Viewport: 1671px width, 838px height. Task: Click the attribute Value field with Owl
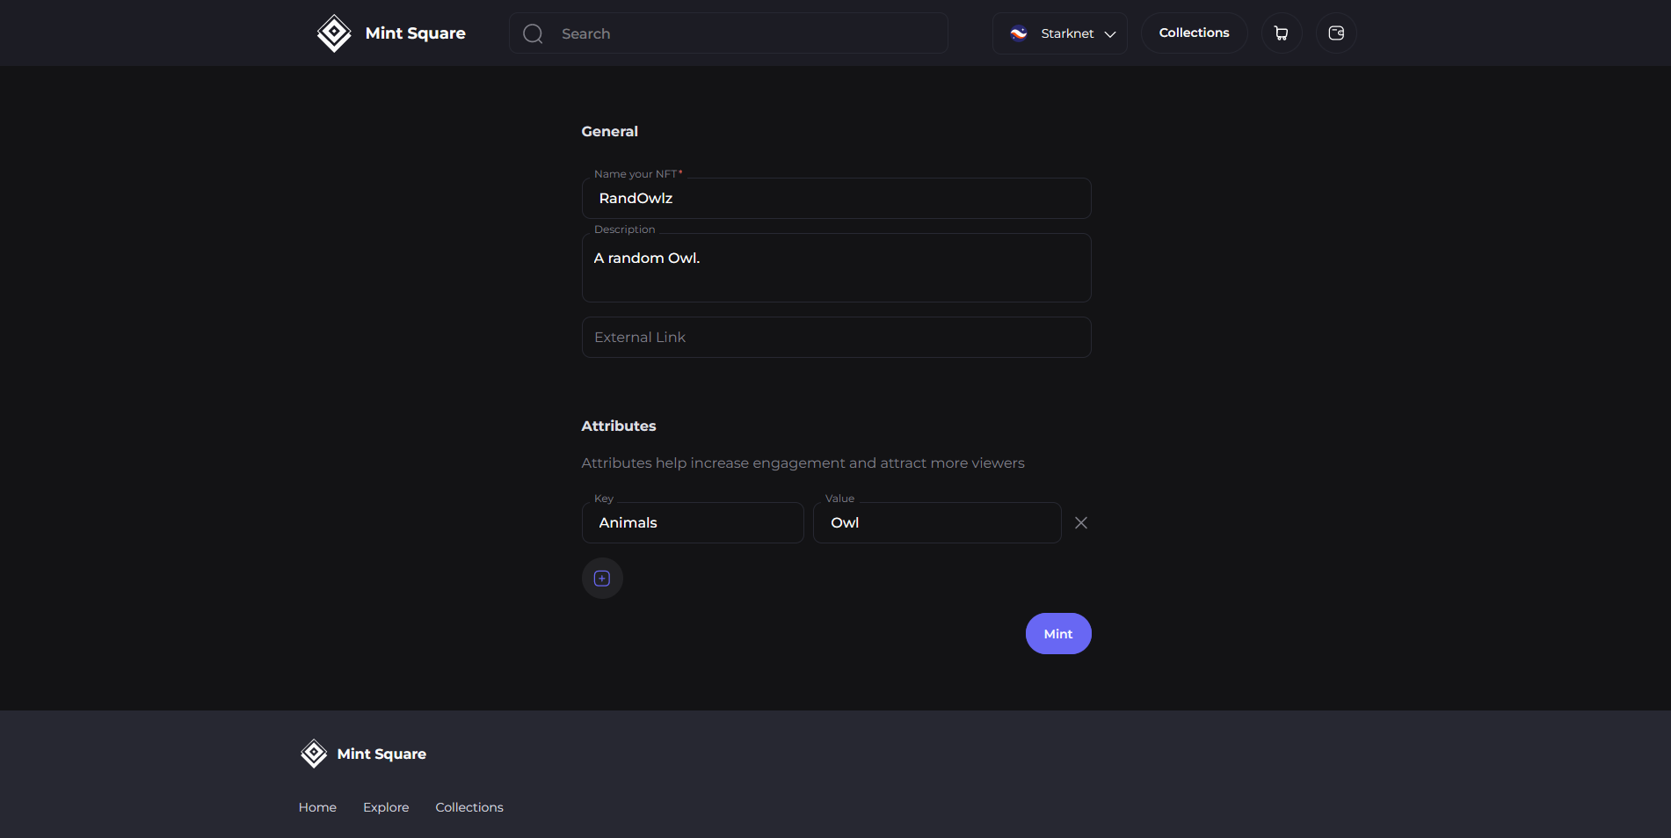coord(936,523)
